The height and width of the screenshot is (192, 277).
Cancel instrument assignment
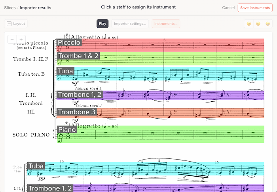[x=228, y=8]
